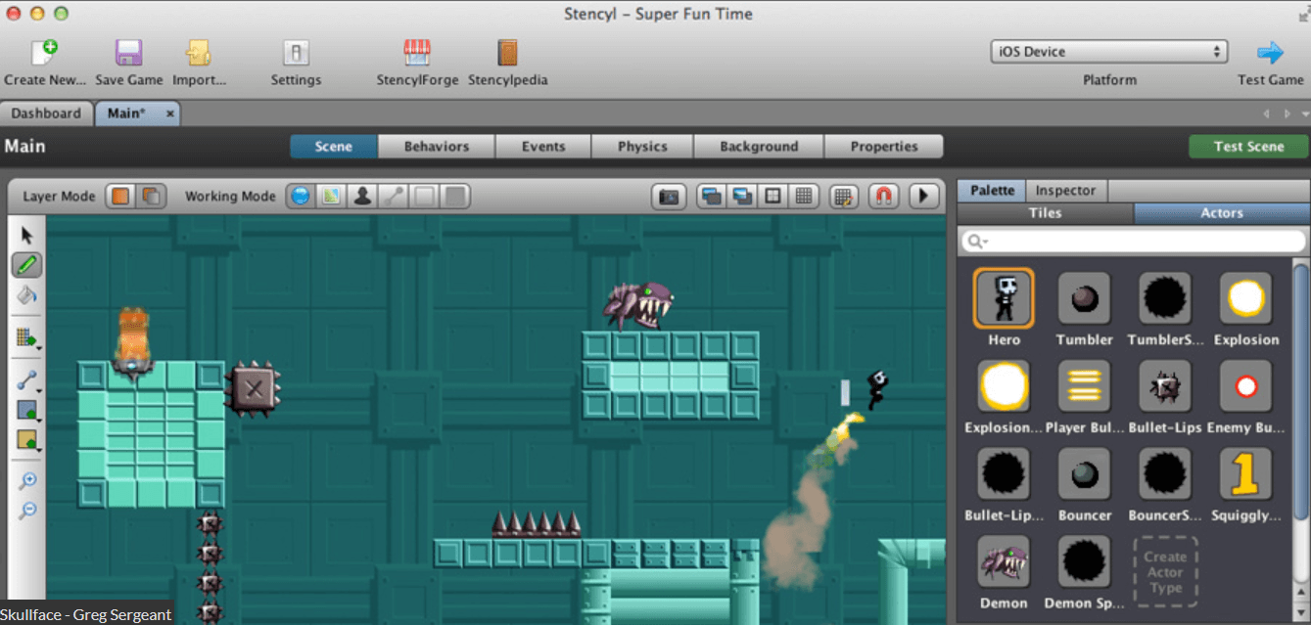This screenshot has width=1311, height=625.
Task: Switch to the Dashboard tab
Action: 46,113
